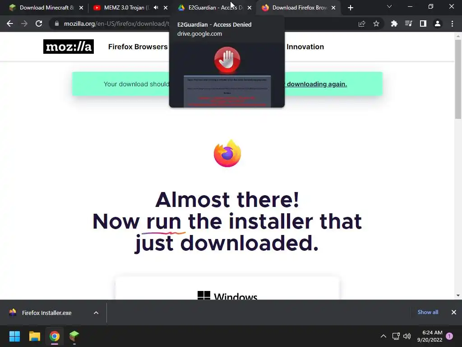Open the Innovation menu
The height and width of the screenshot is (347, 462).
305,47
